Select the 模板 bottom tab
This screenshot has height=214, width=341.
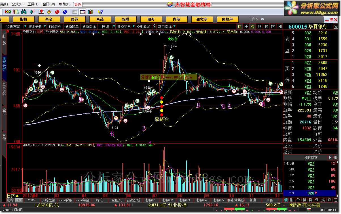19,200
